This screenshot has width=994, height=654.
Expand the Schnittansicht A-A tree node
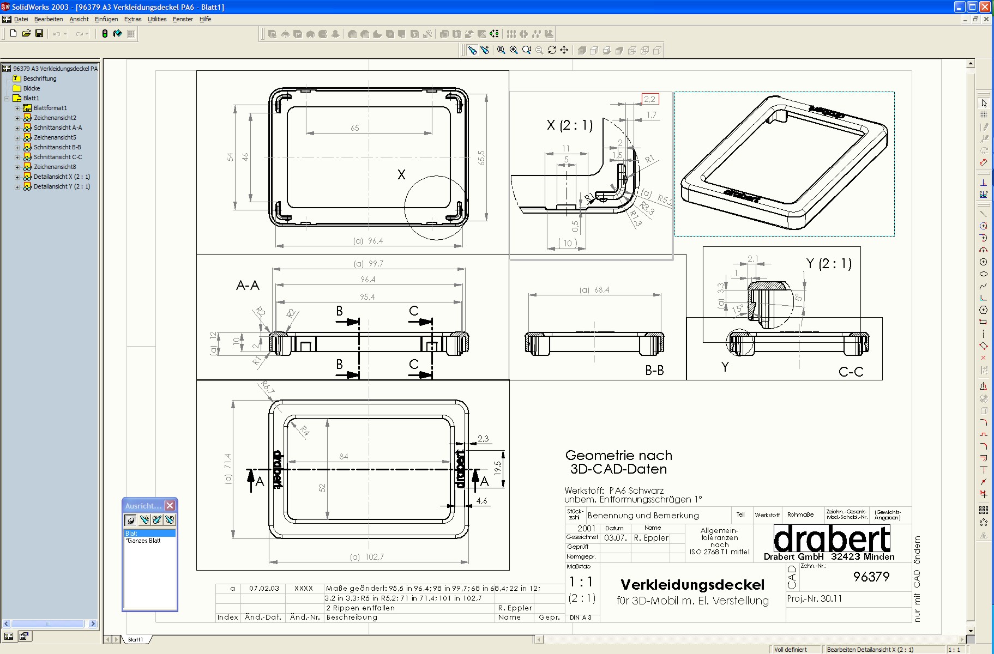17,128
